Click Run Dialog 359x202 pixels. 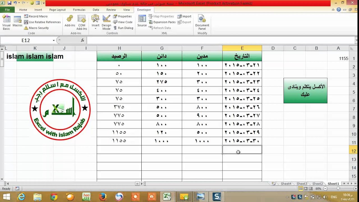pyautogui.click(x=123, y=28)
